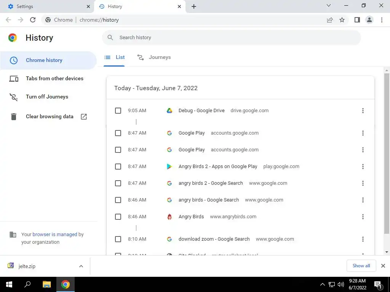The height and width of the screenshot is (292, 390).
Task: Click the history page vertical scrollbar
Action: pos(387,153)
